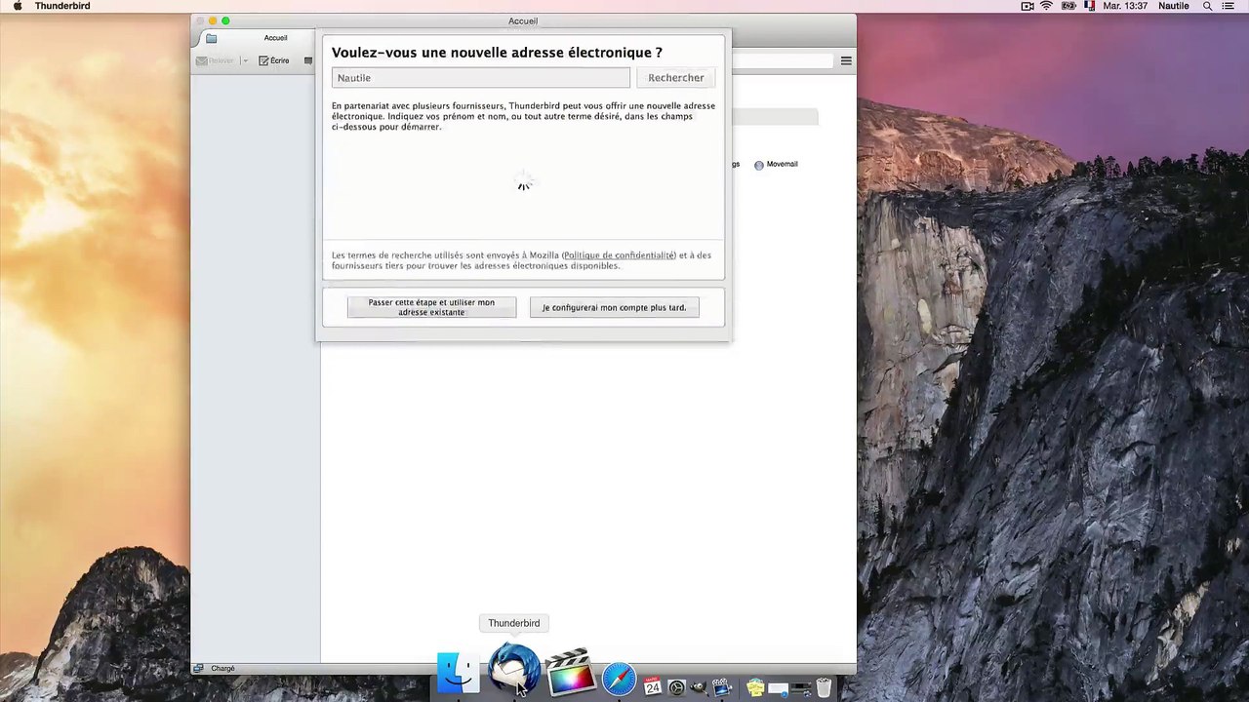The height and width of the screenshot is (702, 1249).
Task: Select Je configurerai mon compte plus tard
Action: point(614,307)
